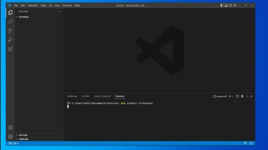Image resolution: width=268 pixels, height=150 pixels.
Task: Split the terminal
Action: click(x=237, y=96)
